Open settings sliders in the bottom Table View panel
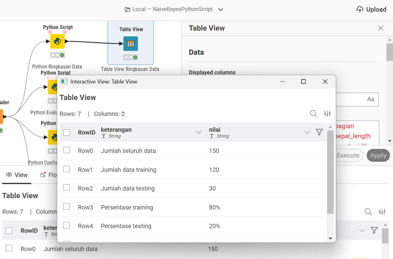The width and height of the screenshot is (393, 259). click(x=382, y=212)
